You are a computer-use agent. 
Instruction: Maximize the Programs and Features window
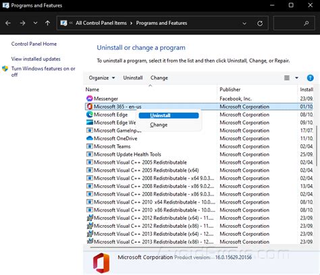tap(291, 5)
